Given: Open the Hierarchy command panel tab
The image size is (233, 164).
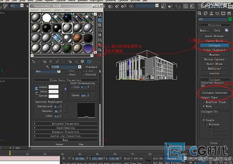Looking at the screenshot, I should point(211,13).
